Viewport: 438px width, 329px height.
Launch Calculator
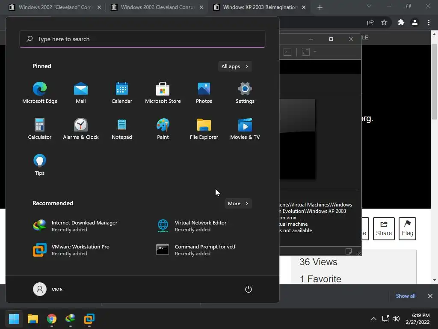pyautogui.click(x=40, y=129)
